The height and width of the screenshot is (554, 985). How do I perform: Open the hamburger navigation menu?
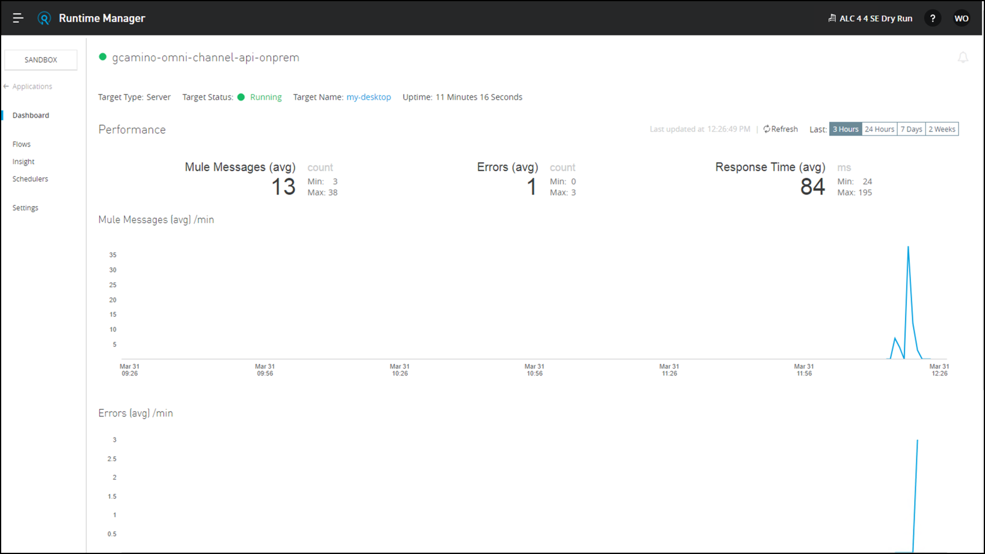coord(18,18)
